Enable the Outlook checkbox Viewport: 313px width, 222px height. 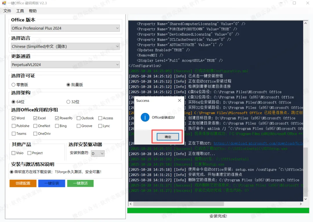[79, 118]
